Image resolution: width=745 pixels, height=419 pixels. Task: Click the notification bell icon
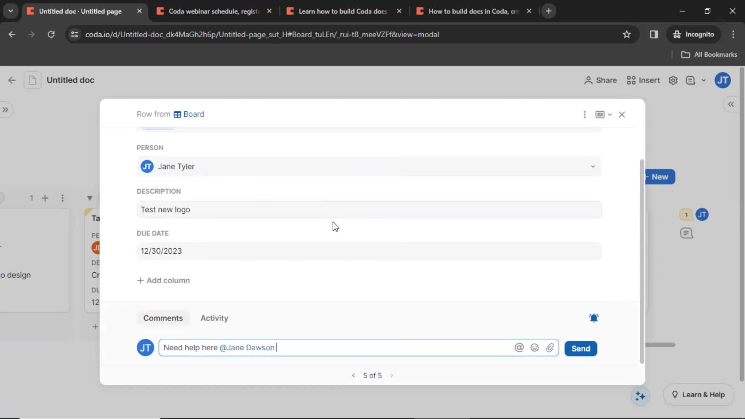coord(594,318)
